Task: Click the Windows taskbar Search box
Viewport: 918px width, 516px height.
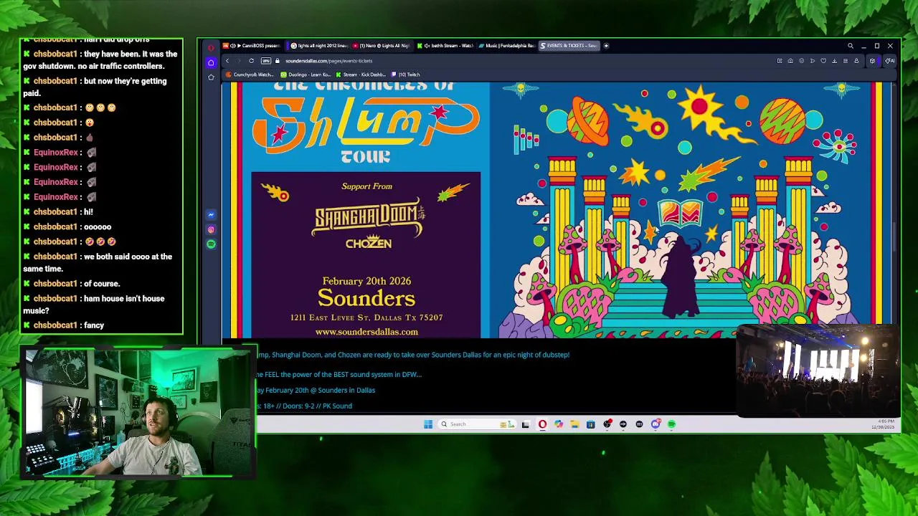Action: pos(478,424)
